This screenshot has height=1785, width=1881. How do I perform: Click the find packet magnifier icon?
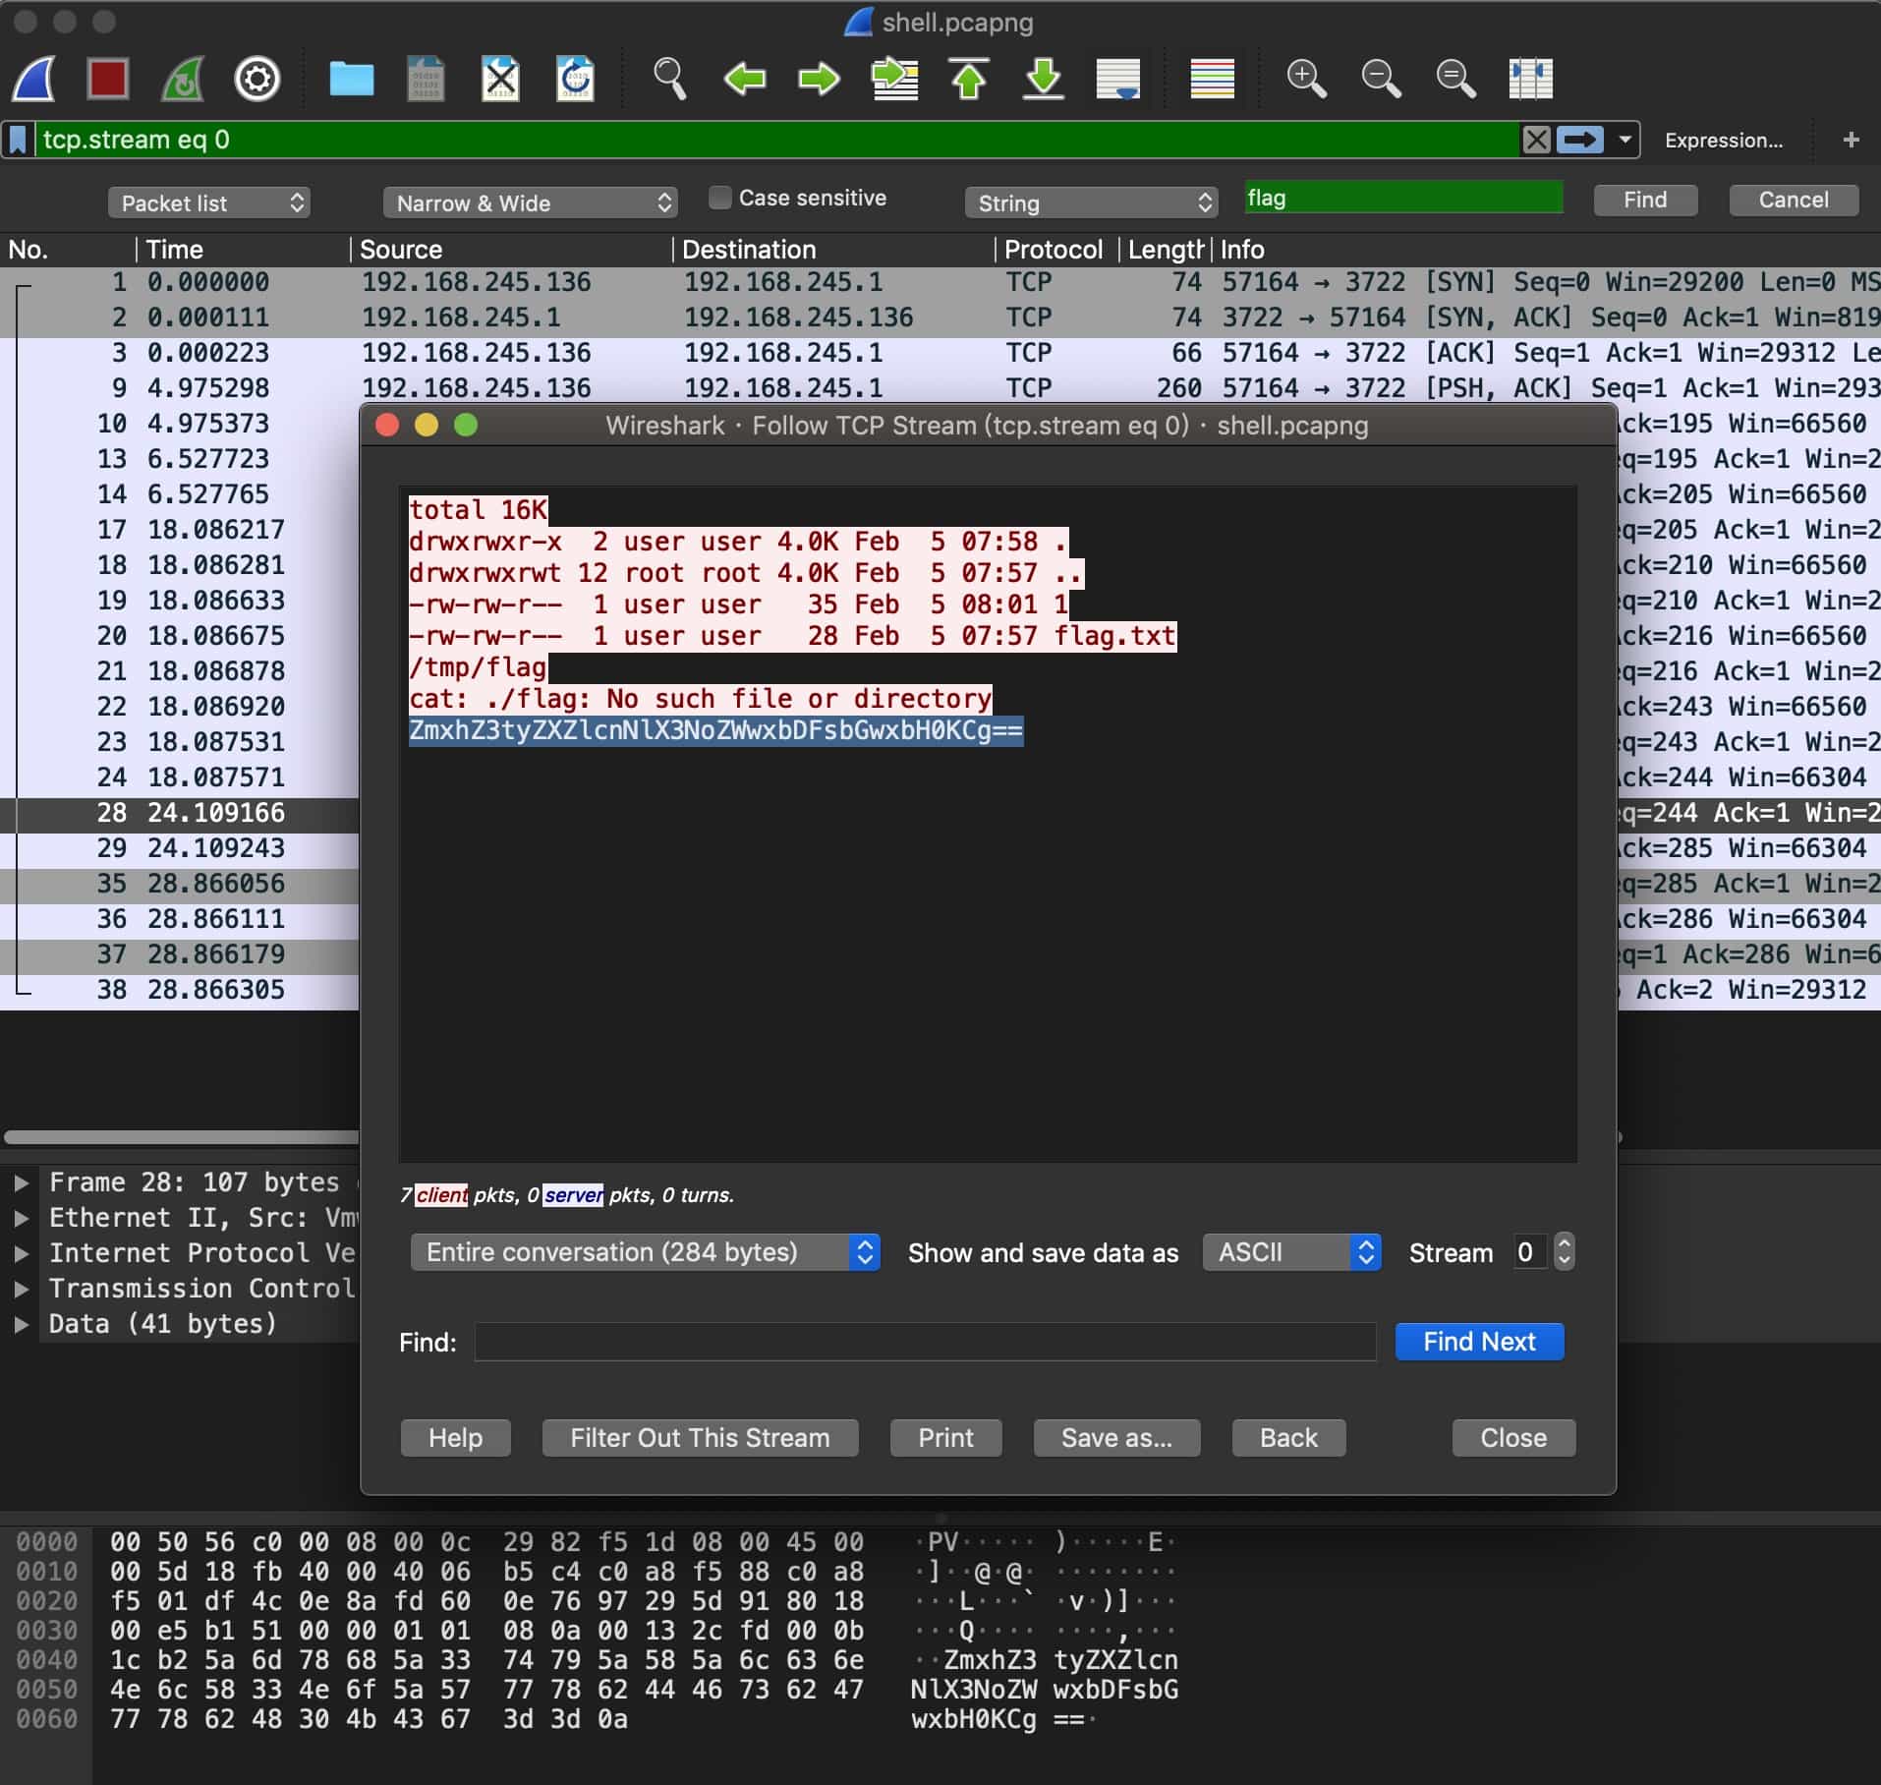pos(669,79)
